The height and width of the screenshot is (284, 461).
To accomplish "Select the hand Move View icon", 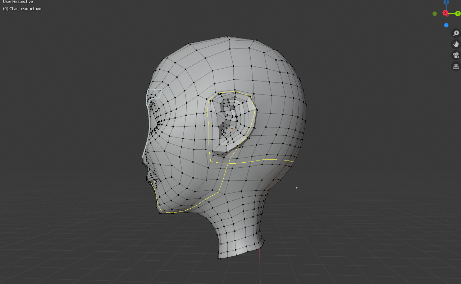I will [456, 44].
